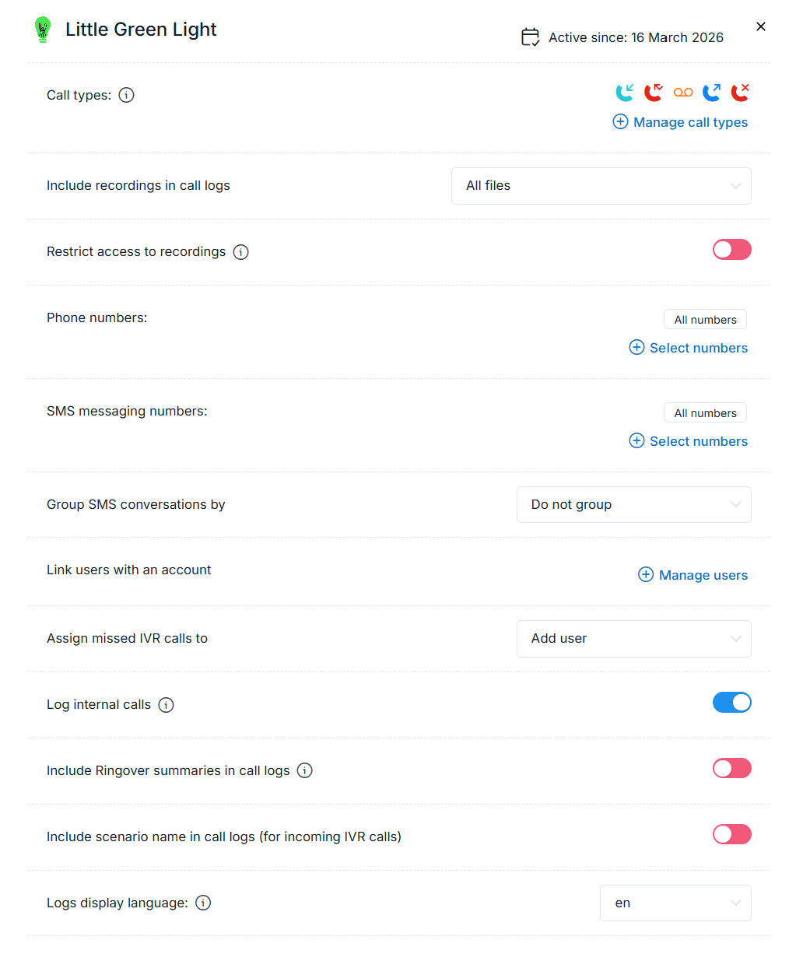Enable Restrict access to recordings toggle
The image size is (796, 954).
731,250
